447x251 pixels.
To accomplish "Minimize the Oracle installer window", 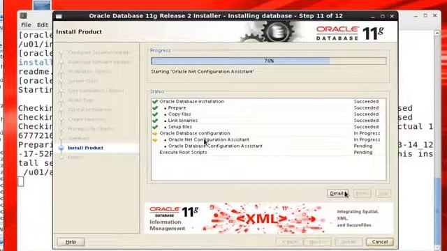I will pos(372,16).
